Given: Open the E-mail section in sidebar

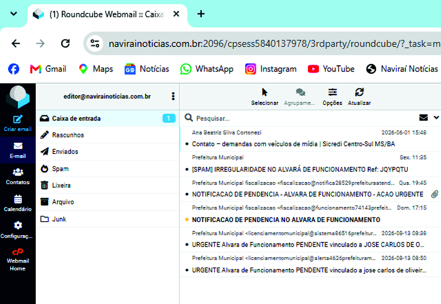Looking at the screenshot, I should click(18, 150).
